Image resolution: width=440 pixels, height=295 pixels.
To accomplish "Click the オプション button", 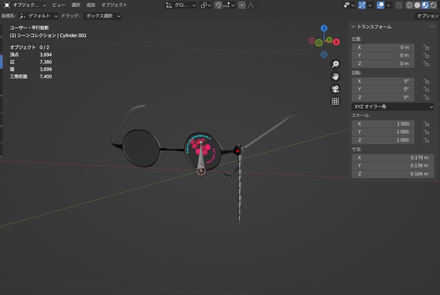I will pyautogui.click(x=428, y=16).
